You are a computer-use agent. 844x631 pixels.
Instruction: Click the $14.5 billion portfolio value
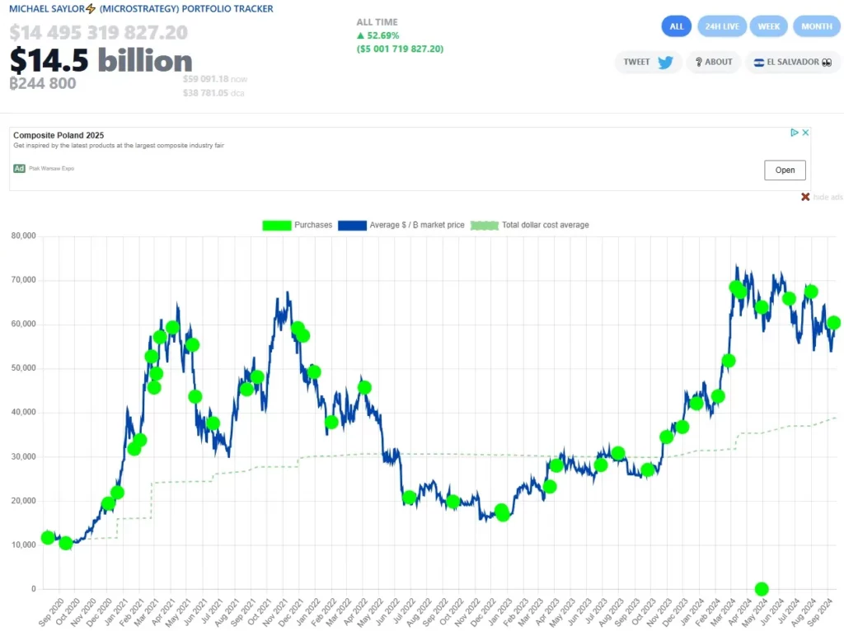(101, 59)
